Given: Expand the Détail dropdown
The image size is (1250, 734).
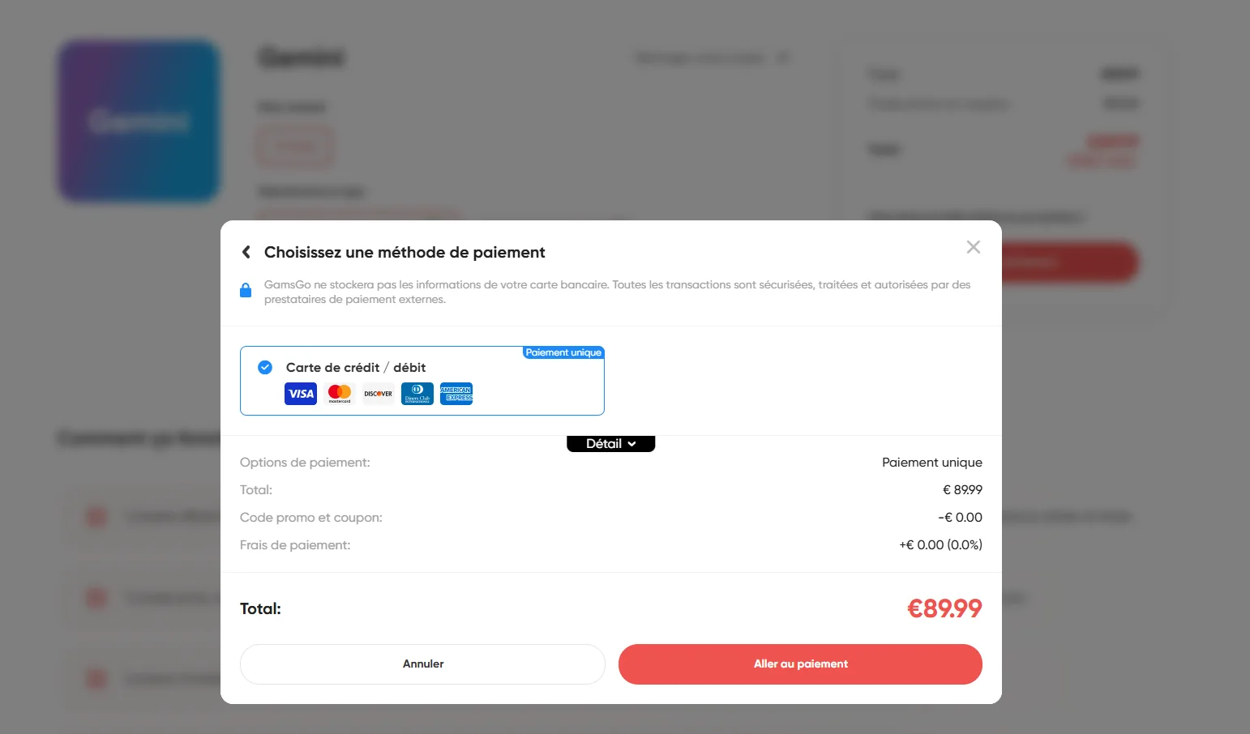Looking at the screenshot, I should [x=610, y=443].
